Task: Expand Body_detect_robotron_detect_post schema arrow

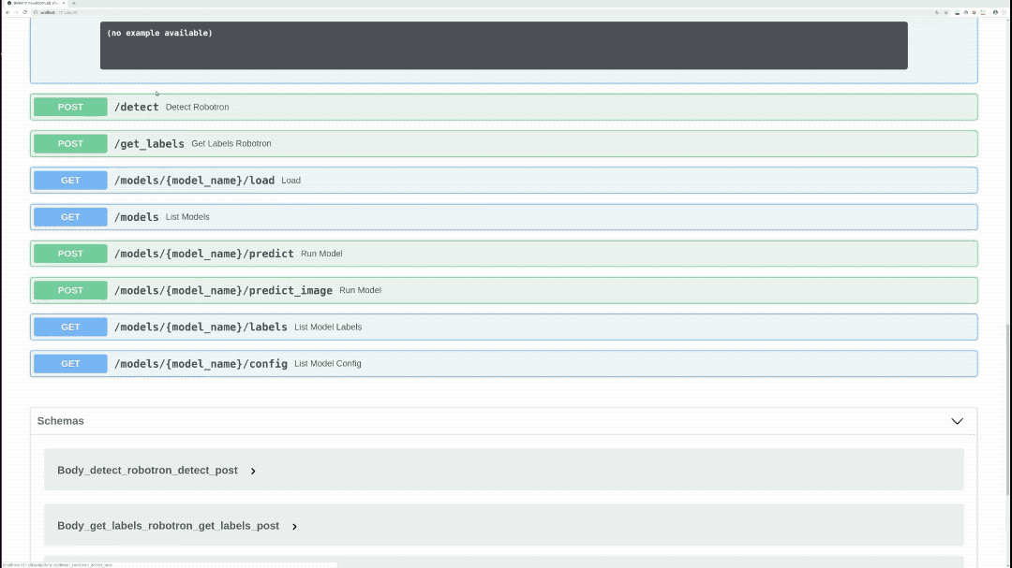Action: click(x=253, y=472)
